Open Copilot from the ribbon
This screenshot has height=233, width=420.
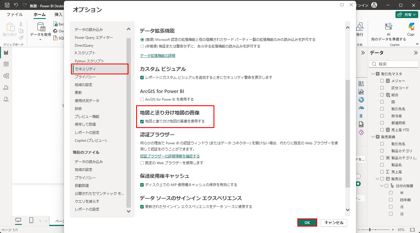tap(411, 26)
